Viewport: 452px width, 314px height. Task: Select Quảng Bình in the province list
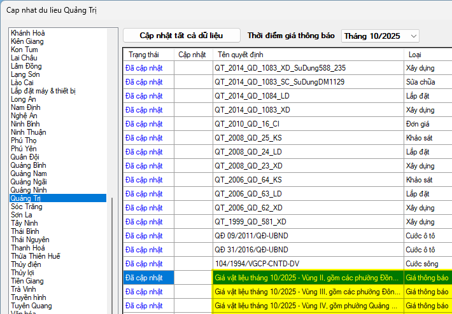[28, 165]
